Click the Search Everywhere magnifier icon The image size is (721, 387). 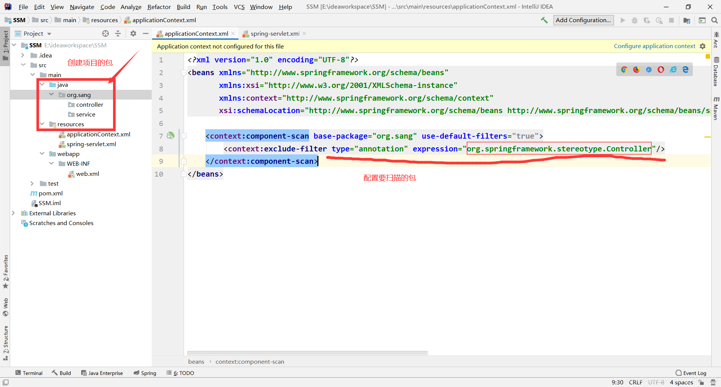tap(715, 20)
